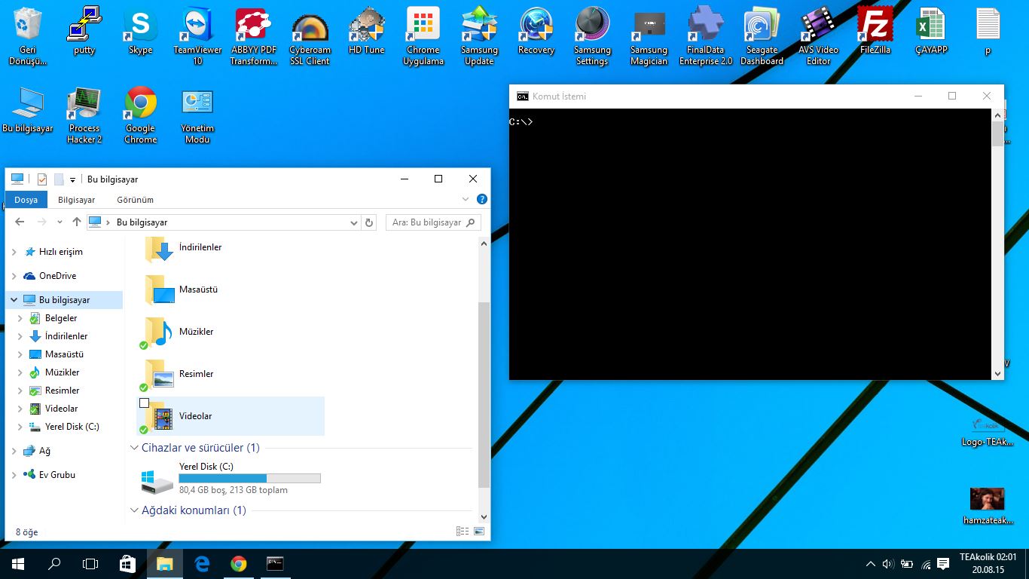
Task: Open the Windows Start menu
Action: [x=18, y=564]
